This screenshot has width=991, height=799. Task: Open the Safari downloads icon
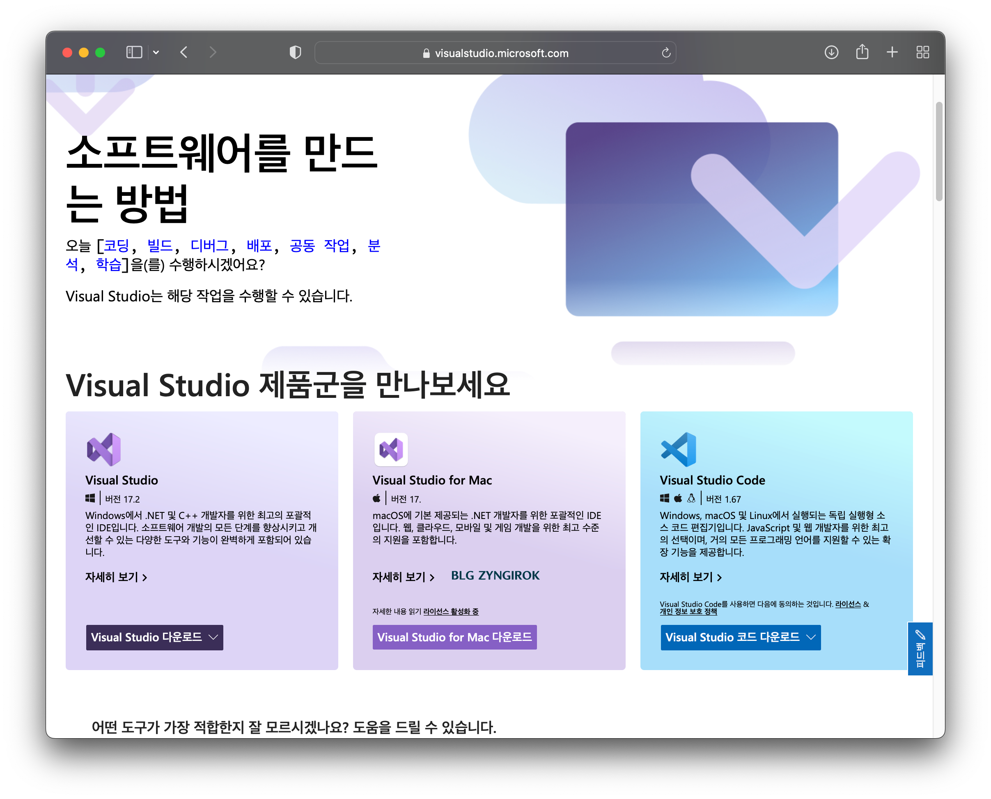tap(831, 52)
